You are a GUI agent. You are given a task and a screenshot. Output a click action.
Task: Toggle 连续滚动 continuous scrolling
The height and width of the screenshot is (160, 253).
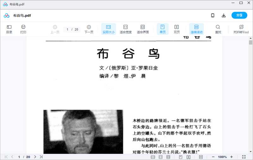[x=196, y=29]
